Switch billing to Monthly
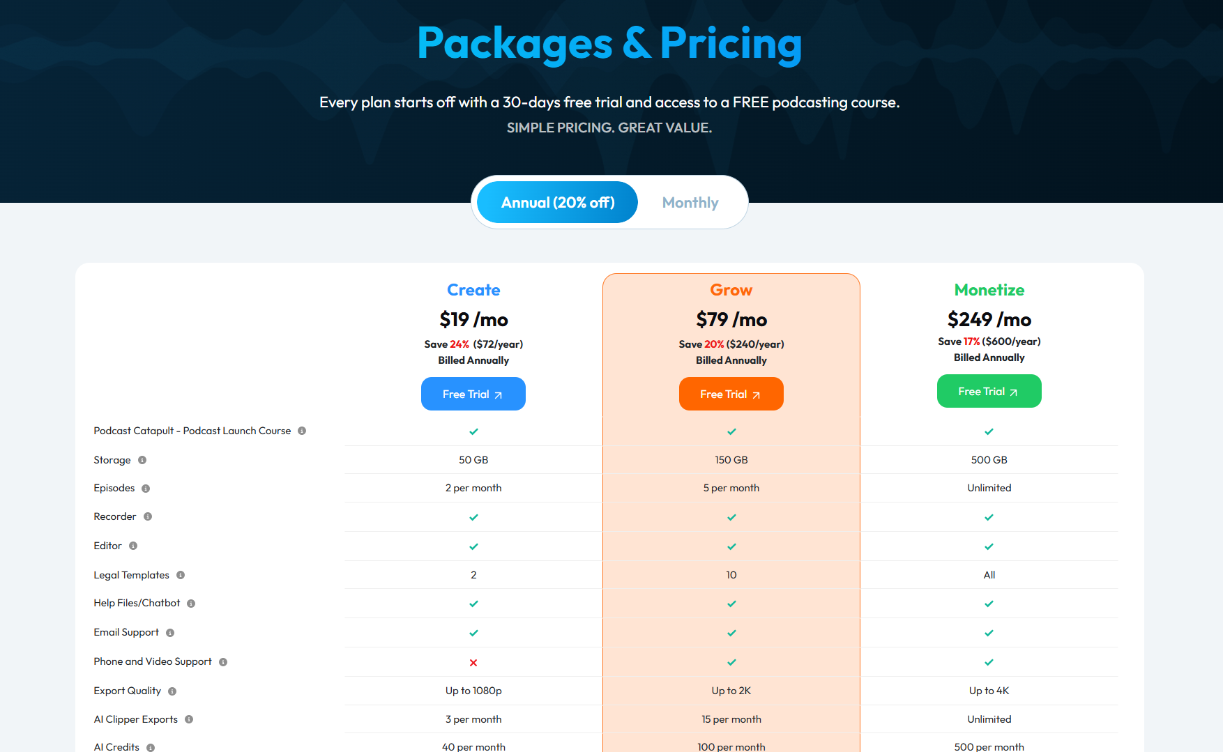 tap(690, 203)
